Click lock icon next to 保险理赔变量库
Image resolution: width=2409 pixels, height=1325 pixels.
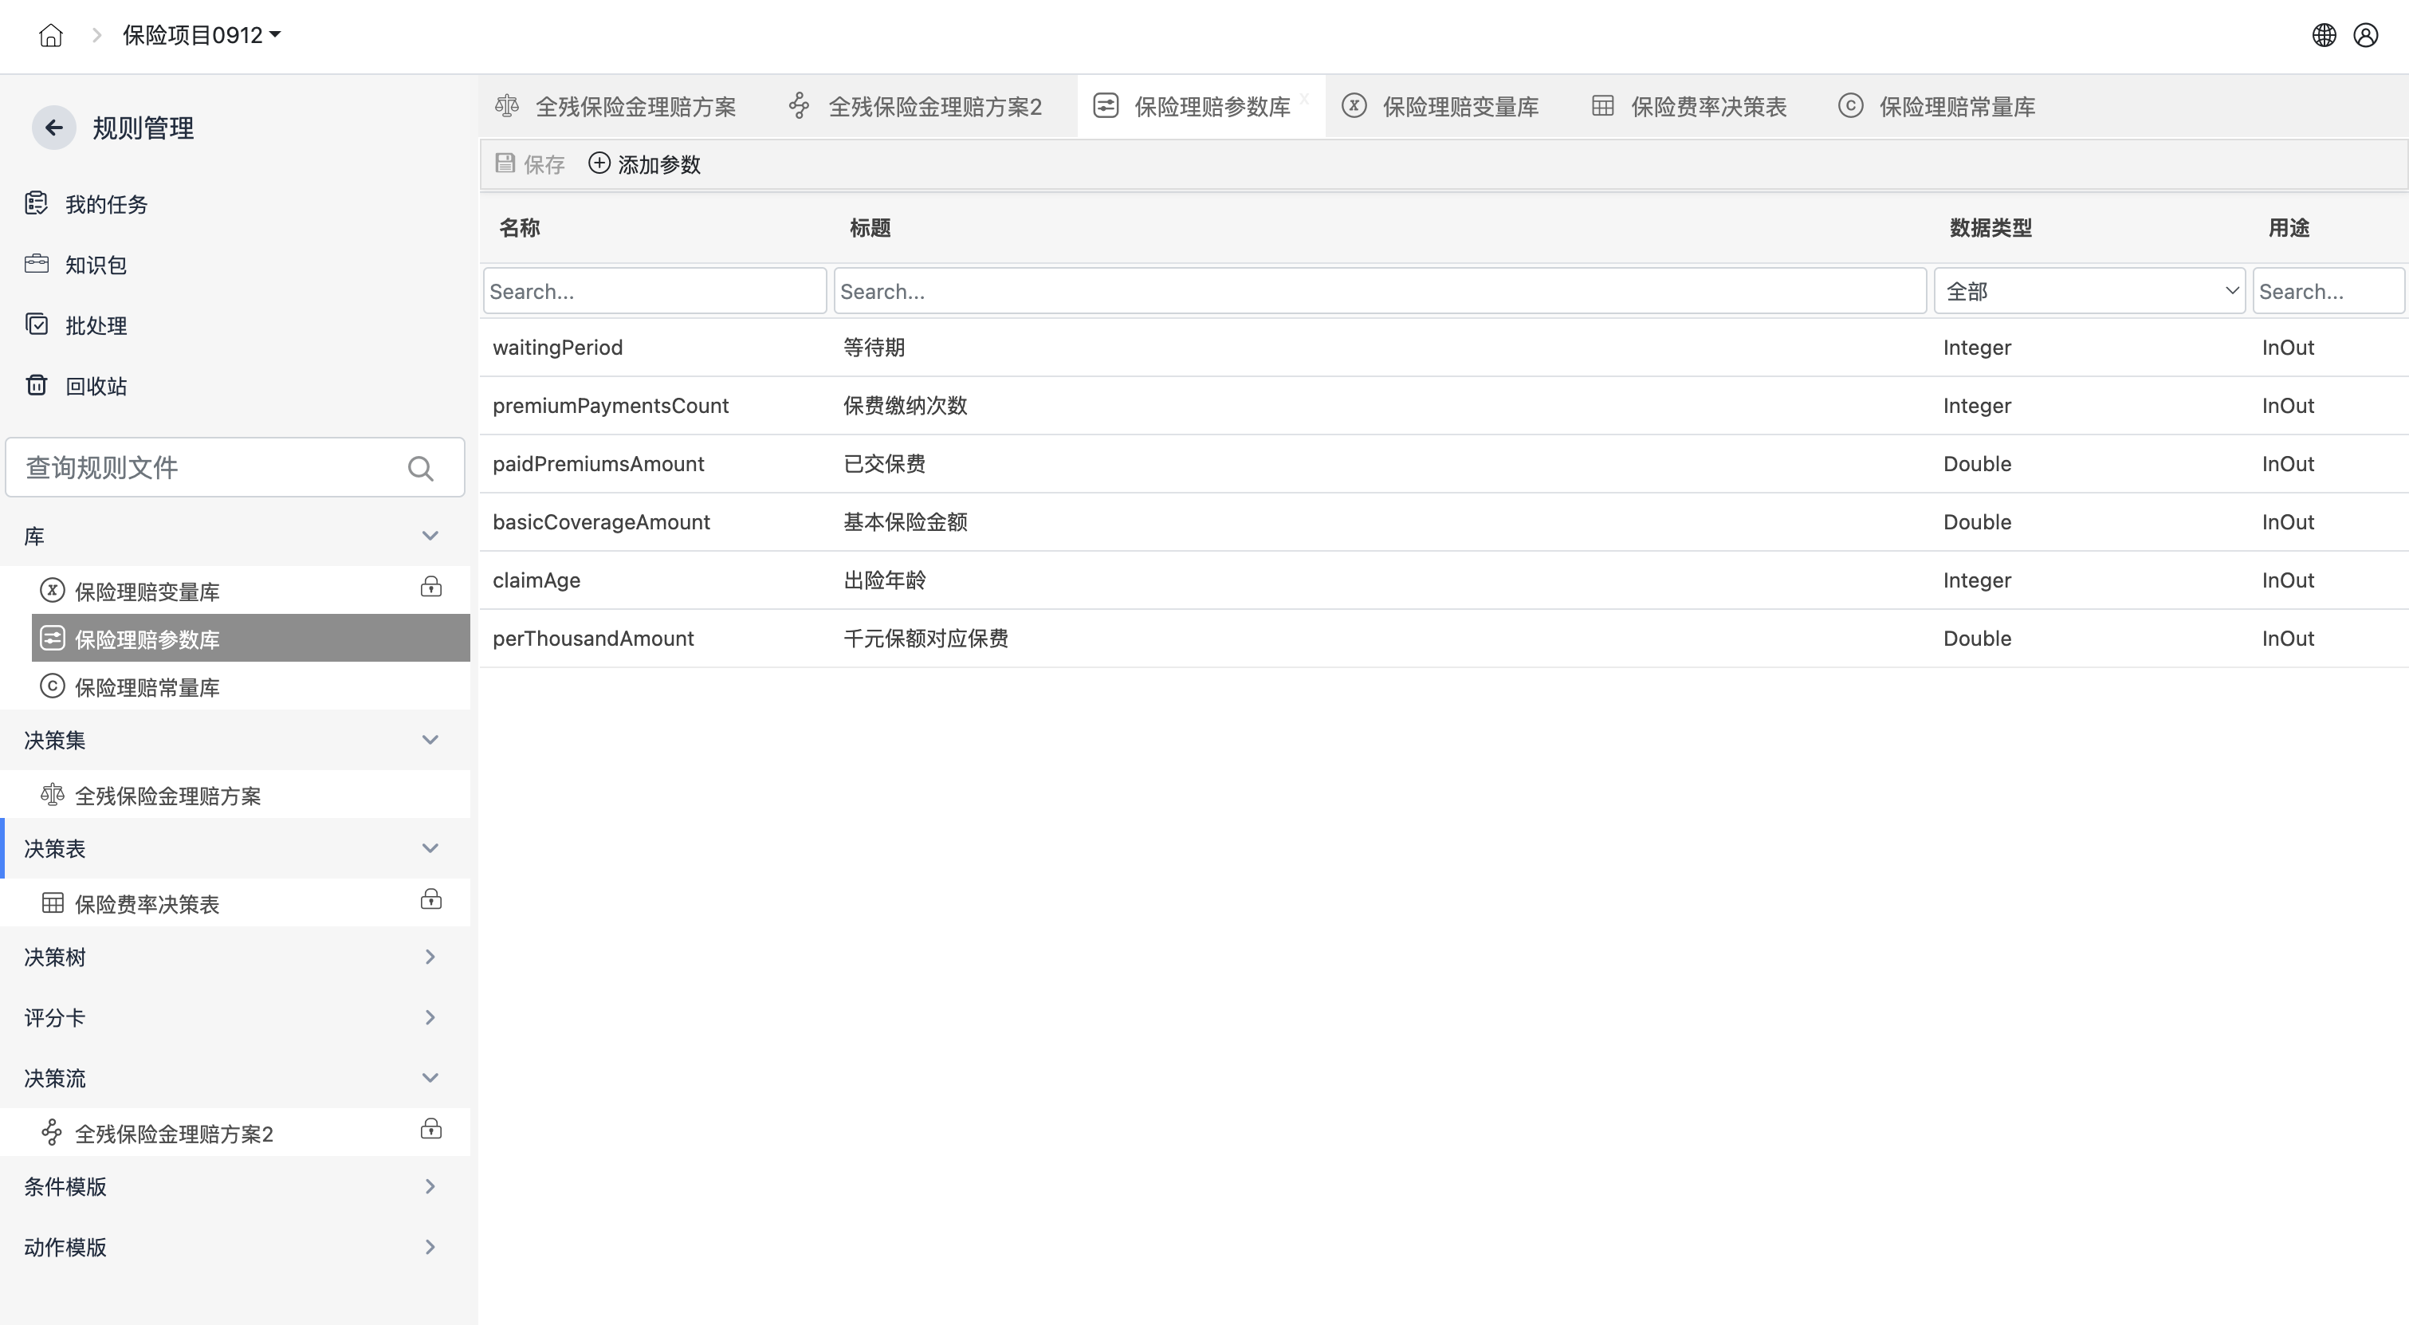431,588
